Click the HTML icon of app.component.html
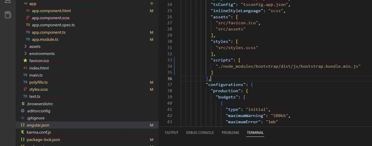 coord(28,11)
